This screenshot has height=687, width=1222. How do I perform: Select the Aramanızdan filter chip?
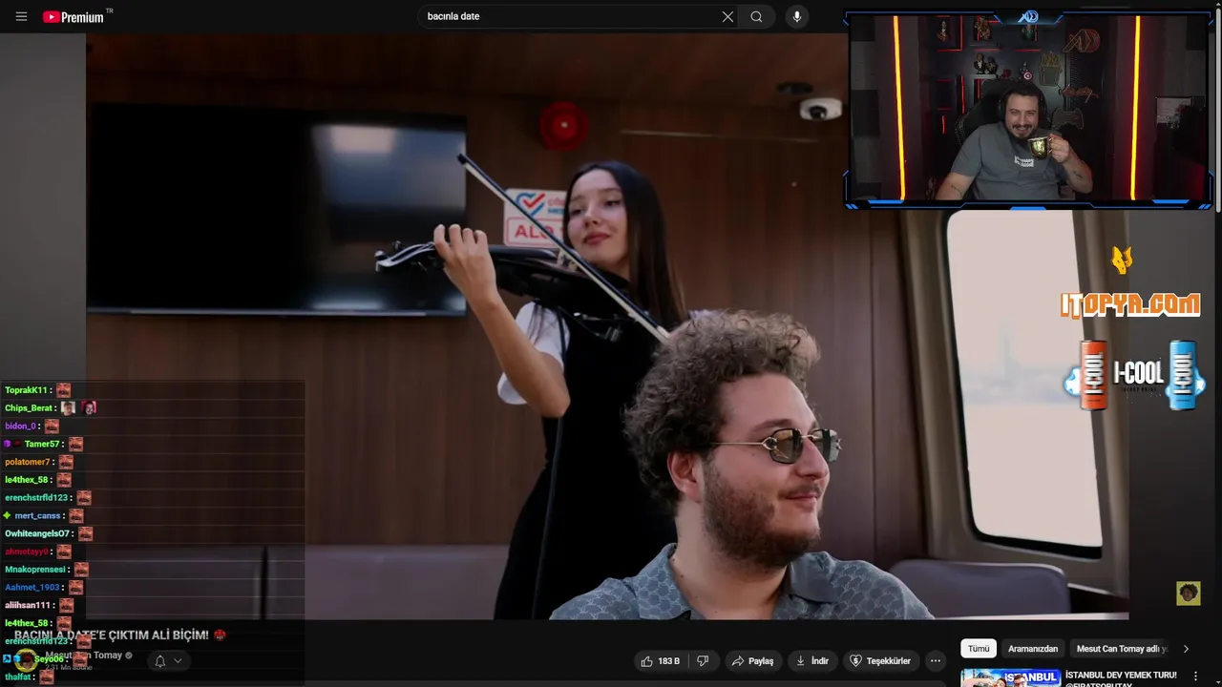[1033, 649]
